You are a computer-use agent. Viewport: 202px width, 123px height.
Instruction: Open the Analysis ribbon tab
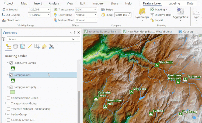pyautogui.click(x=54, y=3)
